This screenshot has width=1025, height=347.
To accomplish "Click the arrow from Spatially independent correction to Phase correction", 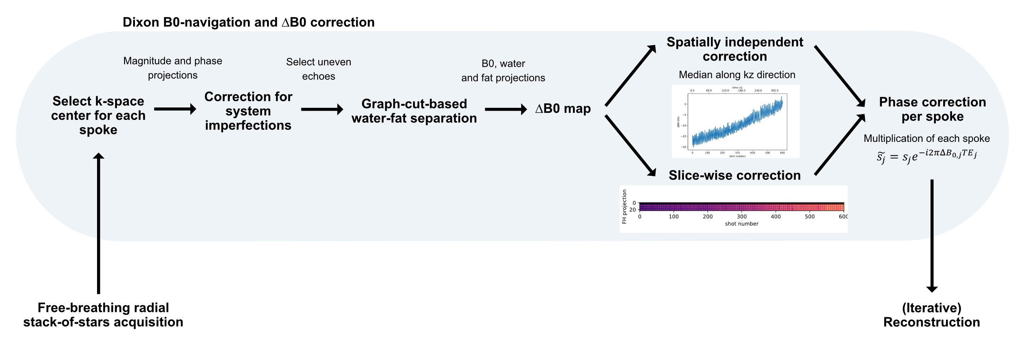I will [839, 76].
